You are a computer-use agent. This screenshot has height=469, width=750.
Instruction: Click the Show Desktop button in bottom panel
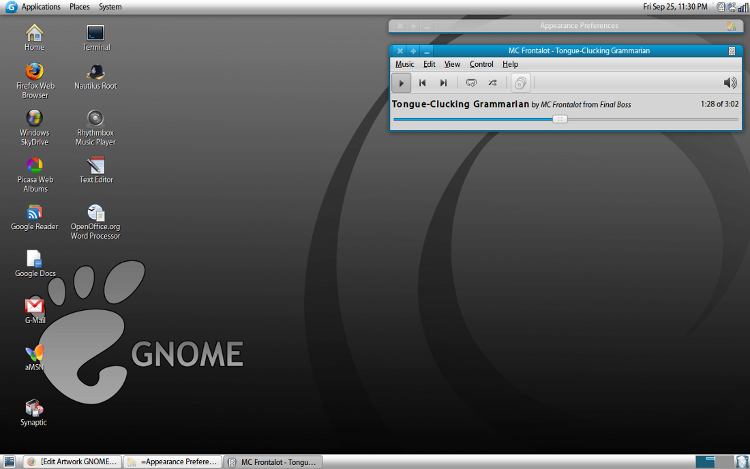pos(9,462)
